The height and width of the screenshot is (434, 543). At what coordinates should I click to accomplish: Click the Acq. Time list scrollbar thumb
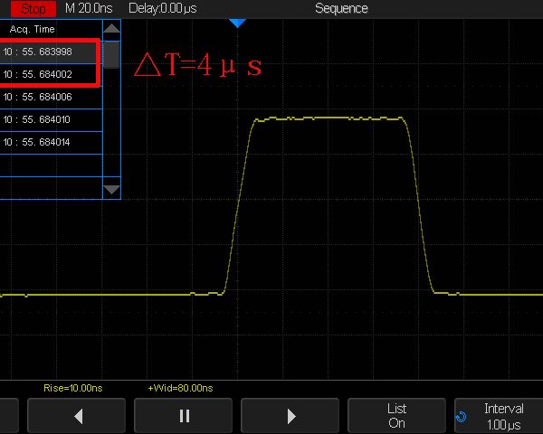(x=111, y=54)
